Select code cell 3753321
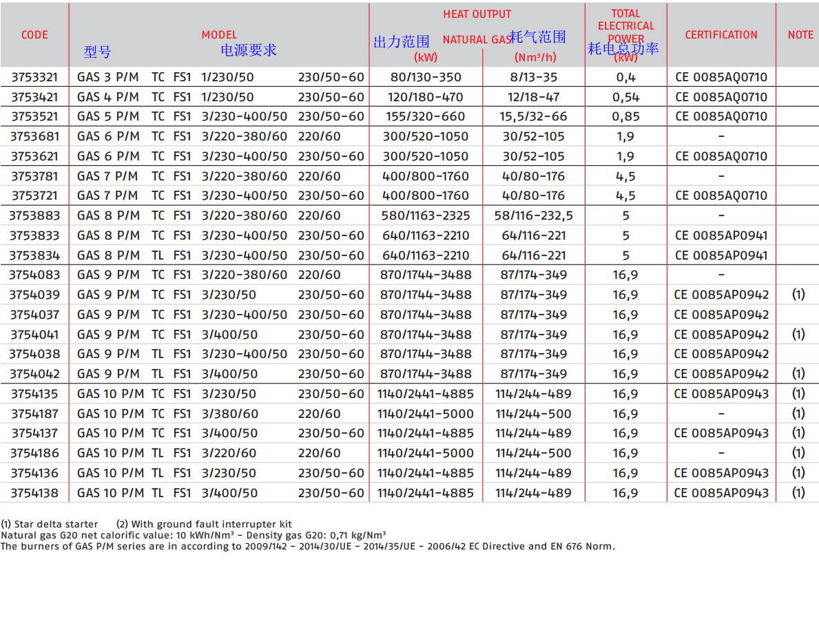819x628 pixels. point(34,77)
